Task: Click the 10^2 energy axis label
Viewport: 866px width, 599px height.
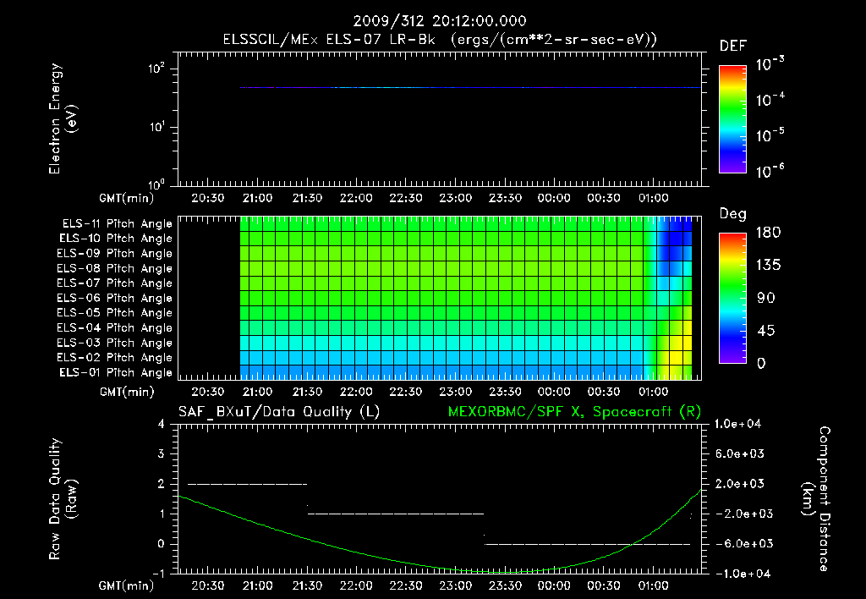Action: click(156, 69)
